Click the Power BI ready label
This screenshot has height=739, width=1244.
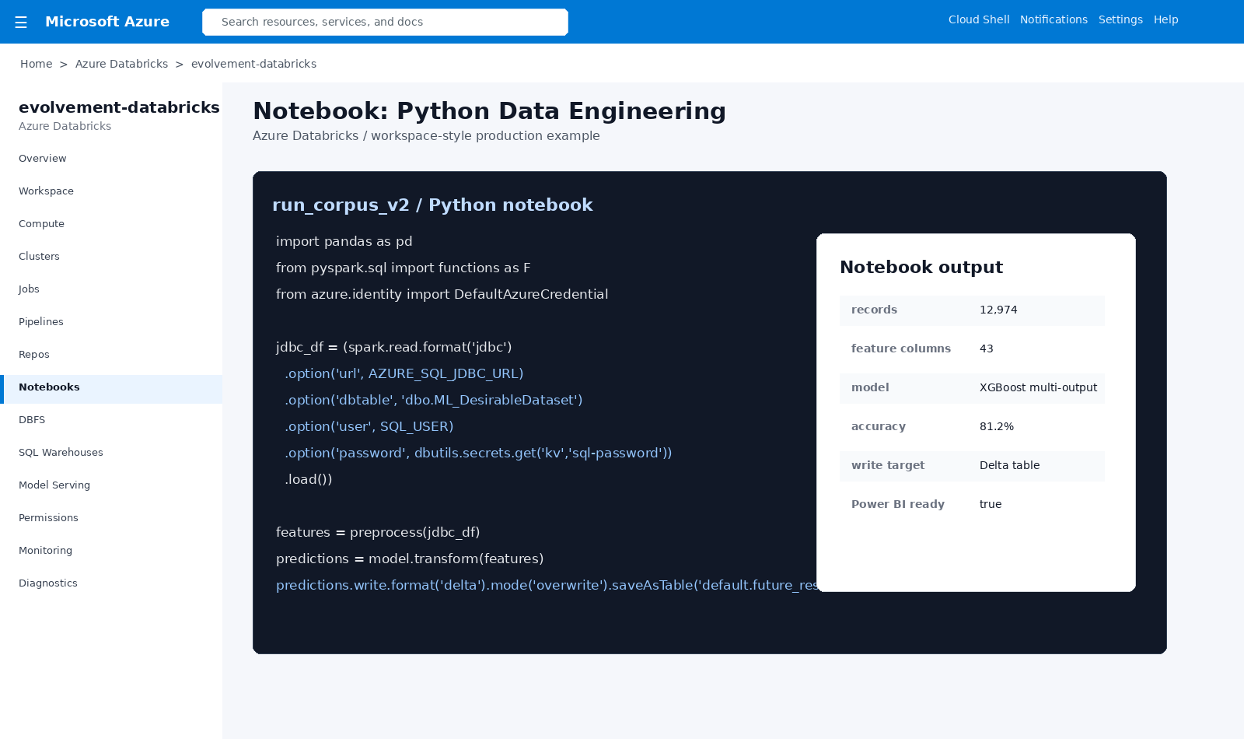[898, 504]
